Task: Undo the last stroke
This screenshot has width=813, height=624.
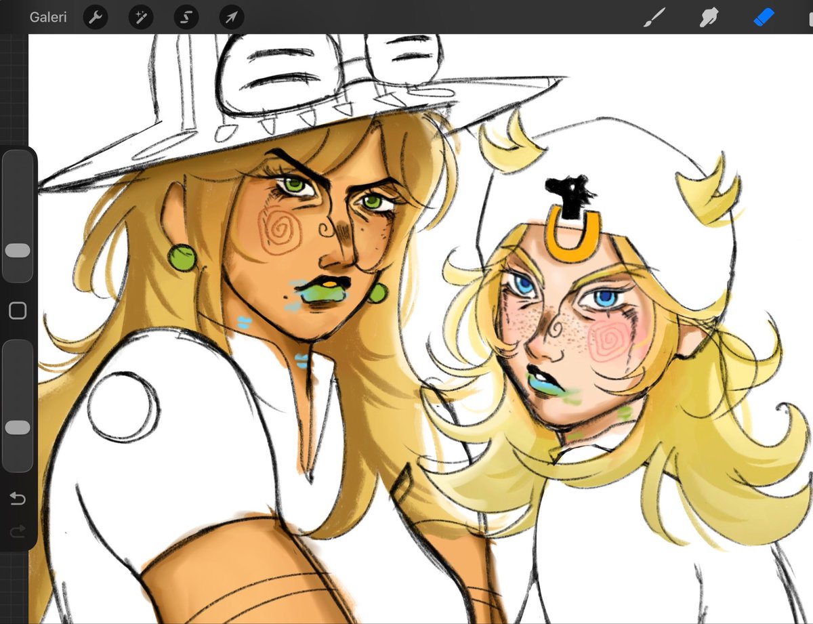Action: (18, 499)
